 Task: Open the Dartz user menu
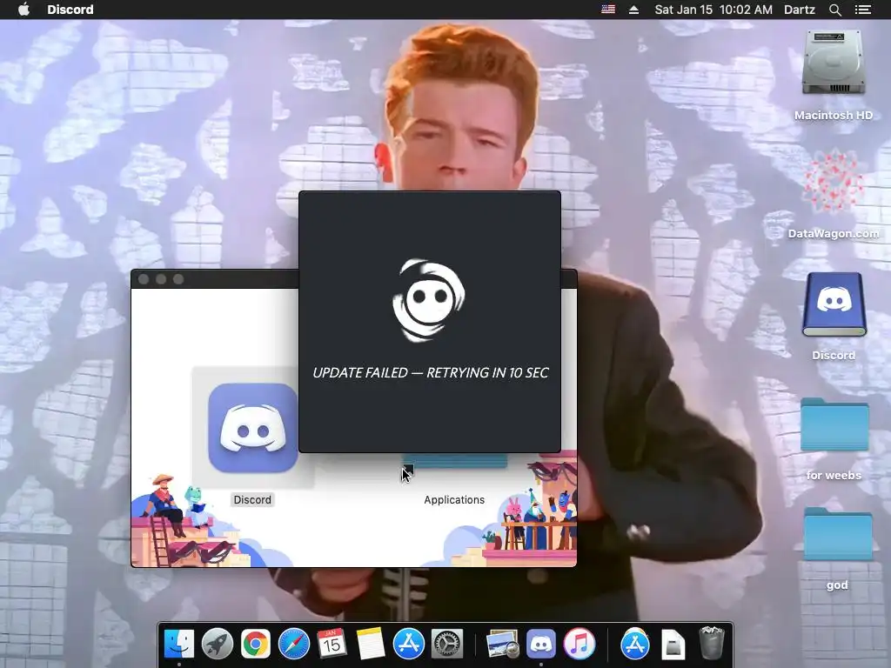[x=799, y=9]
